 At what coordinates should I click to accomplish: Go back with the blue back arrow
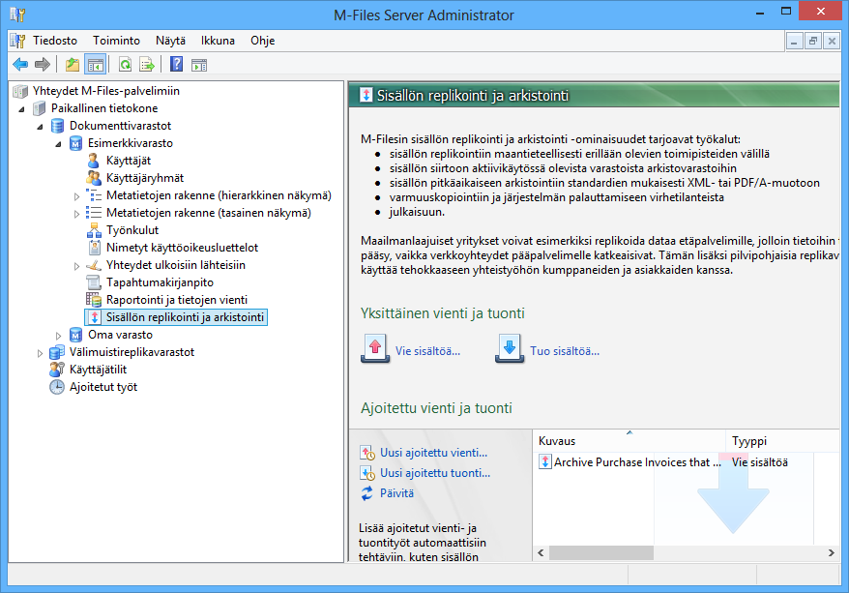click(20, 65)
